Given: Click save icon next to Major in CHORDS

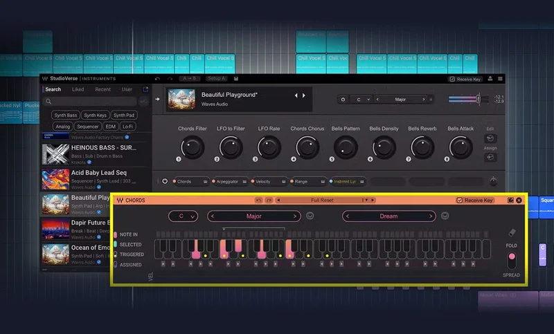Looking at the screenshot, I should 310,216.
